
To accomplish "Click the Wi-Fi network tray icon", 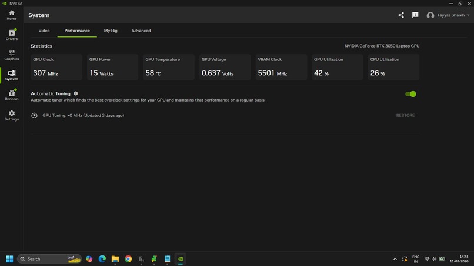I will tap(427, 259).
